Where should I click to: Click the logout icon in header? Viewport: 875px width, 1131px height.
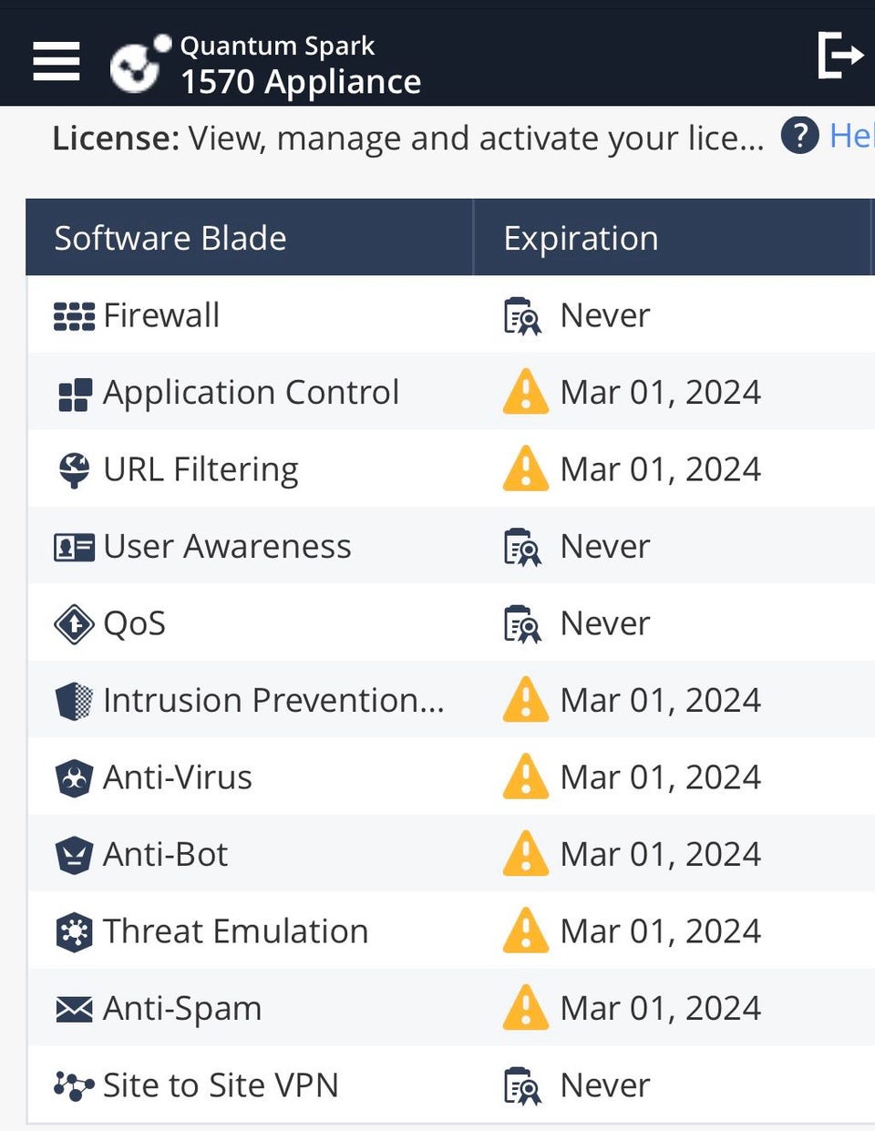840,56
